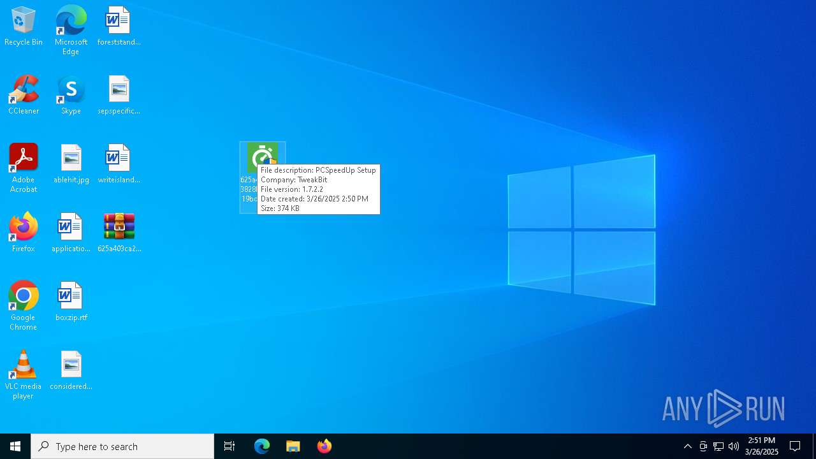This screenshot has width=816, height=459.
Task: Open File Explorer from the taskbar
Action: tap(293, 446)
